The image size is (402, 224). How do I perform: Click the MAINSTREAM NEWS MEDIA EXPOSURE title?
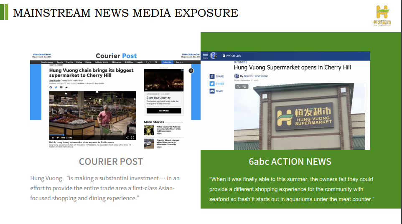click(x=126, y=13)
